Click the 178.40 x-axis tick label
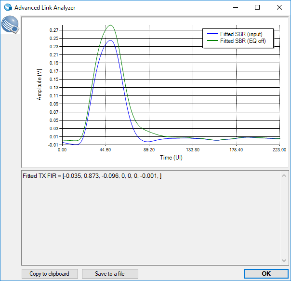The height and width of the screenshot is (281, 291). pos(236,150)
